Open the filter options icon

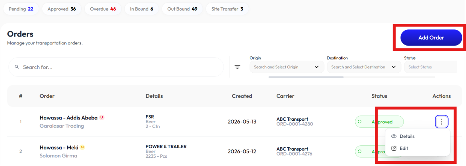[x=238, y=67]
